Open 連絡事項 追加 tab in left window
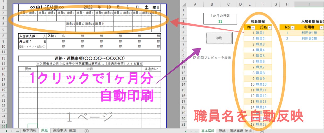324x133 pixels. click(64, 130)
